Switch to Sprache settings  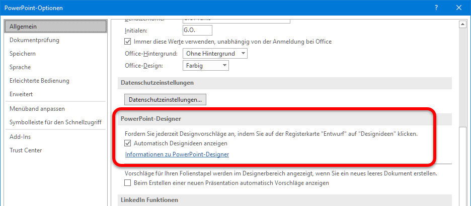click(20, 67)
